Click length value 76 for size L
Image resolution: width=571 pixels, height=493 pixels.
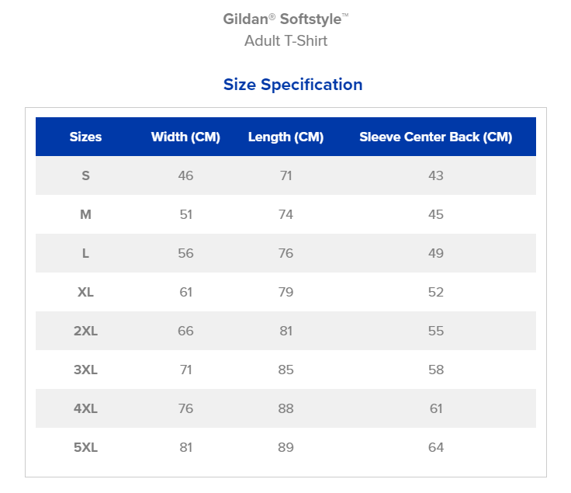tap(285, 253)
